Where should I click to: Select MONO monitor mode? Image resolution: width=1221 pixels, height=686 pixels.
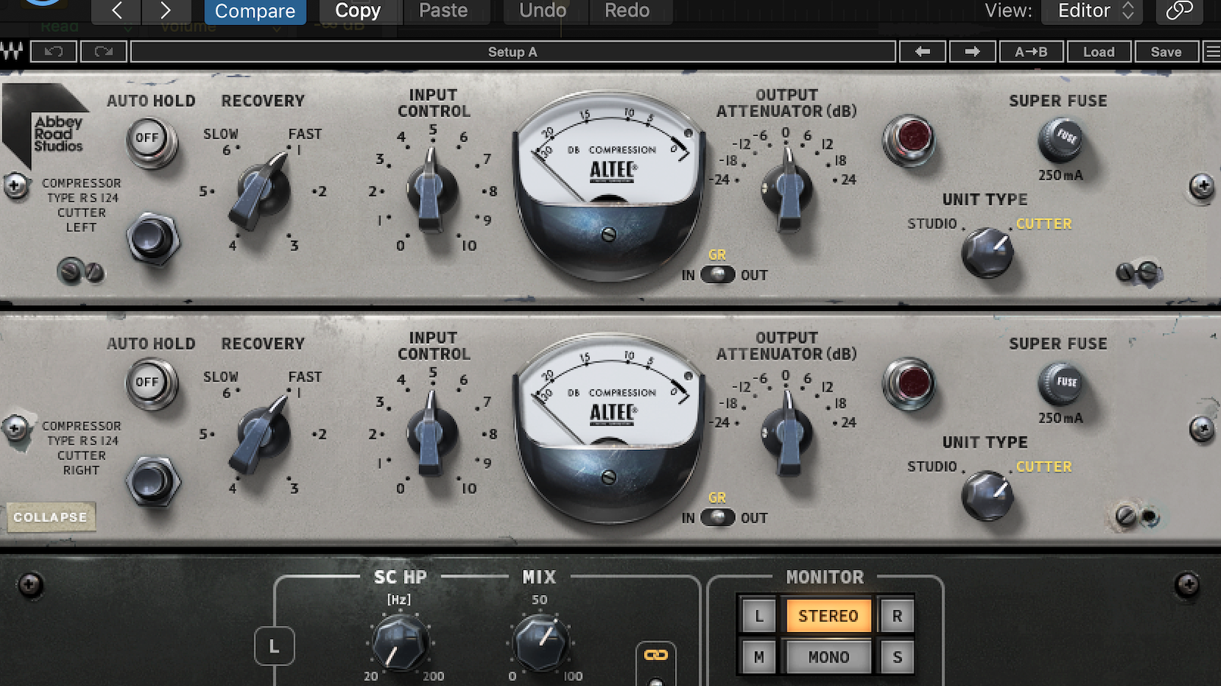pyautogui.click(x=828, y=656)
